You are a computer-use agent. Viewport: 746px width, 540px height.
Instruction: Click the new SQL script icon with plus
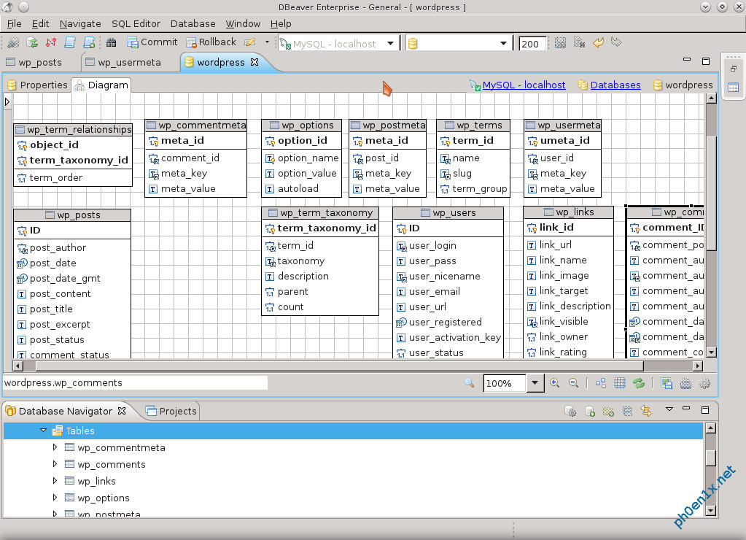89,43
